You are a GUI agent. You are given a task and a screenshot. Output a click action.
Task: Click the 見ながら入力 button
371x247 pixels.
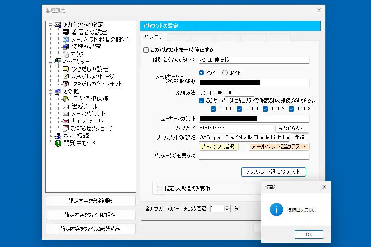click(292, 128)
